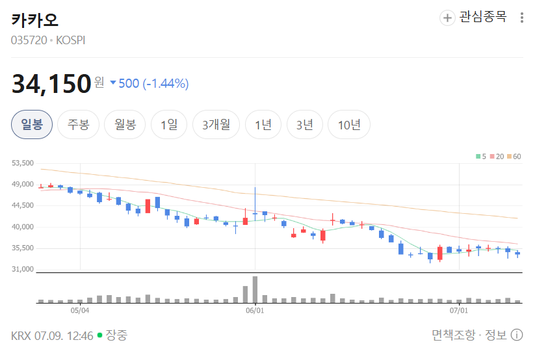The image size is (535, 351).
Task: Click the 원 currency unit label
Action: coord(99,82)
